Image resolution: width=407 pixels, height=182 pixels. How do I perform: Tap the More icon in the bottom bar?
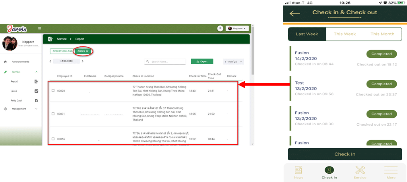click(x=391, y=171)
